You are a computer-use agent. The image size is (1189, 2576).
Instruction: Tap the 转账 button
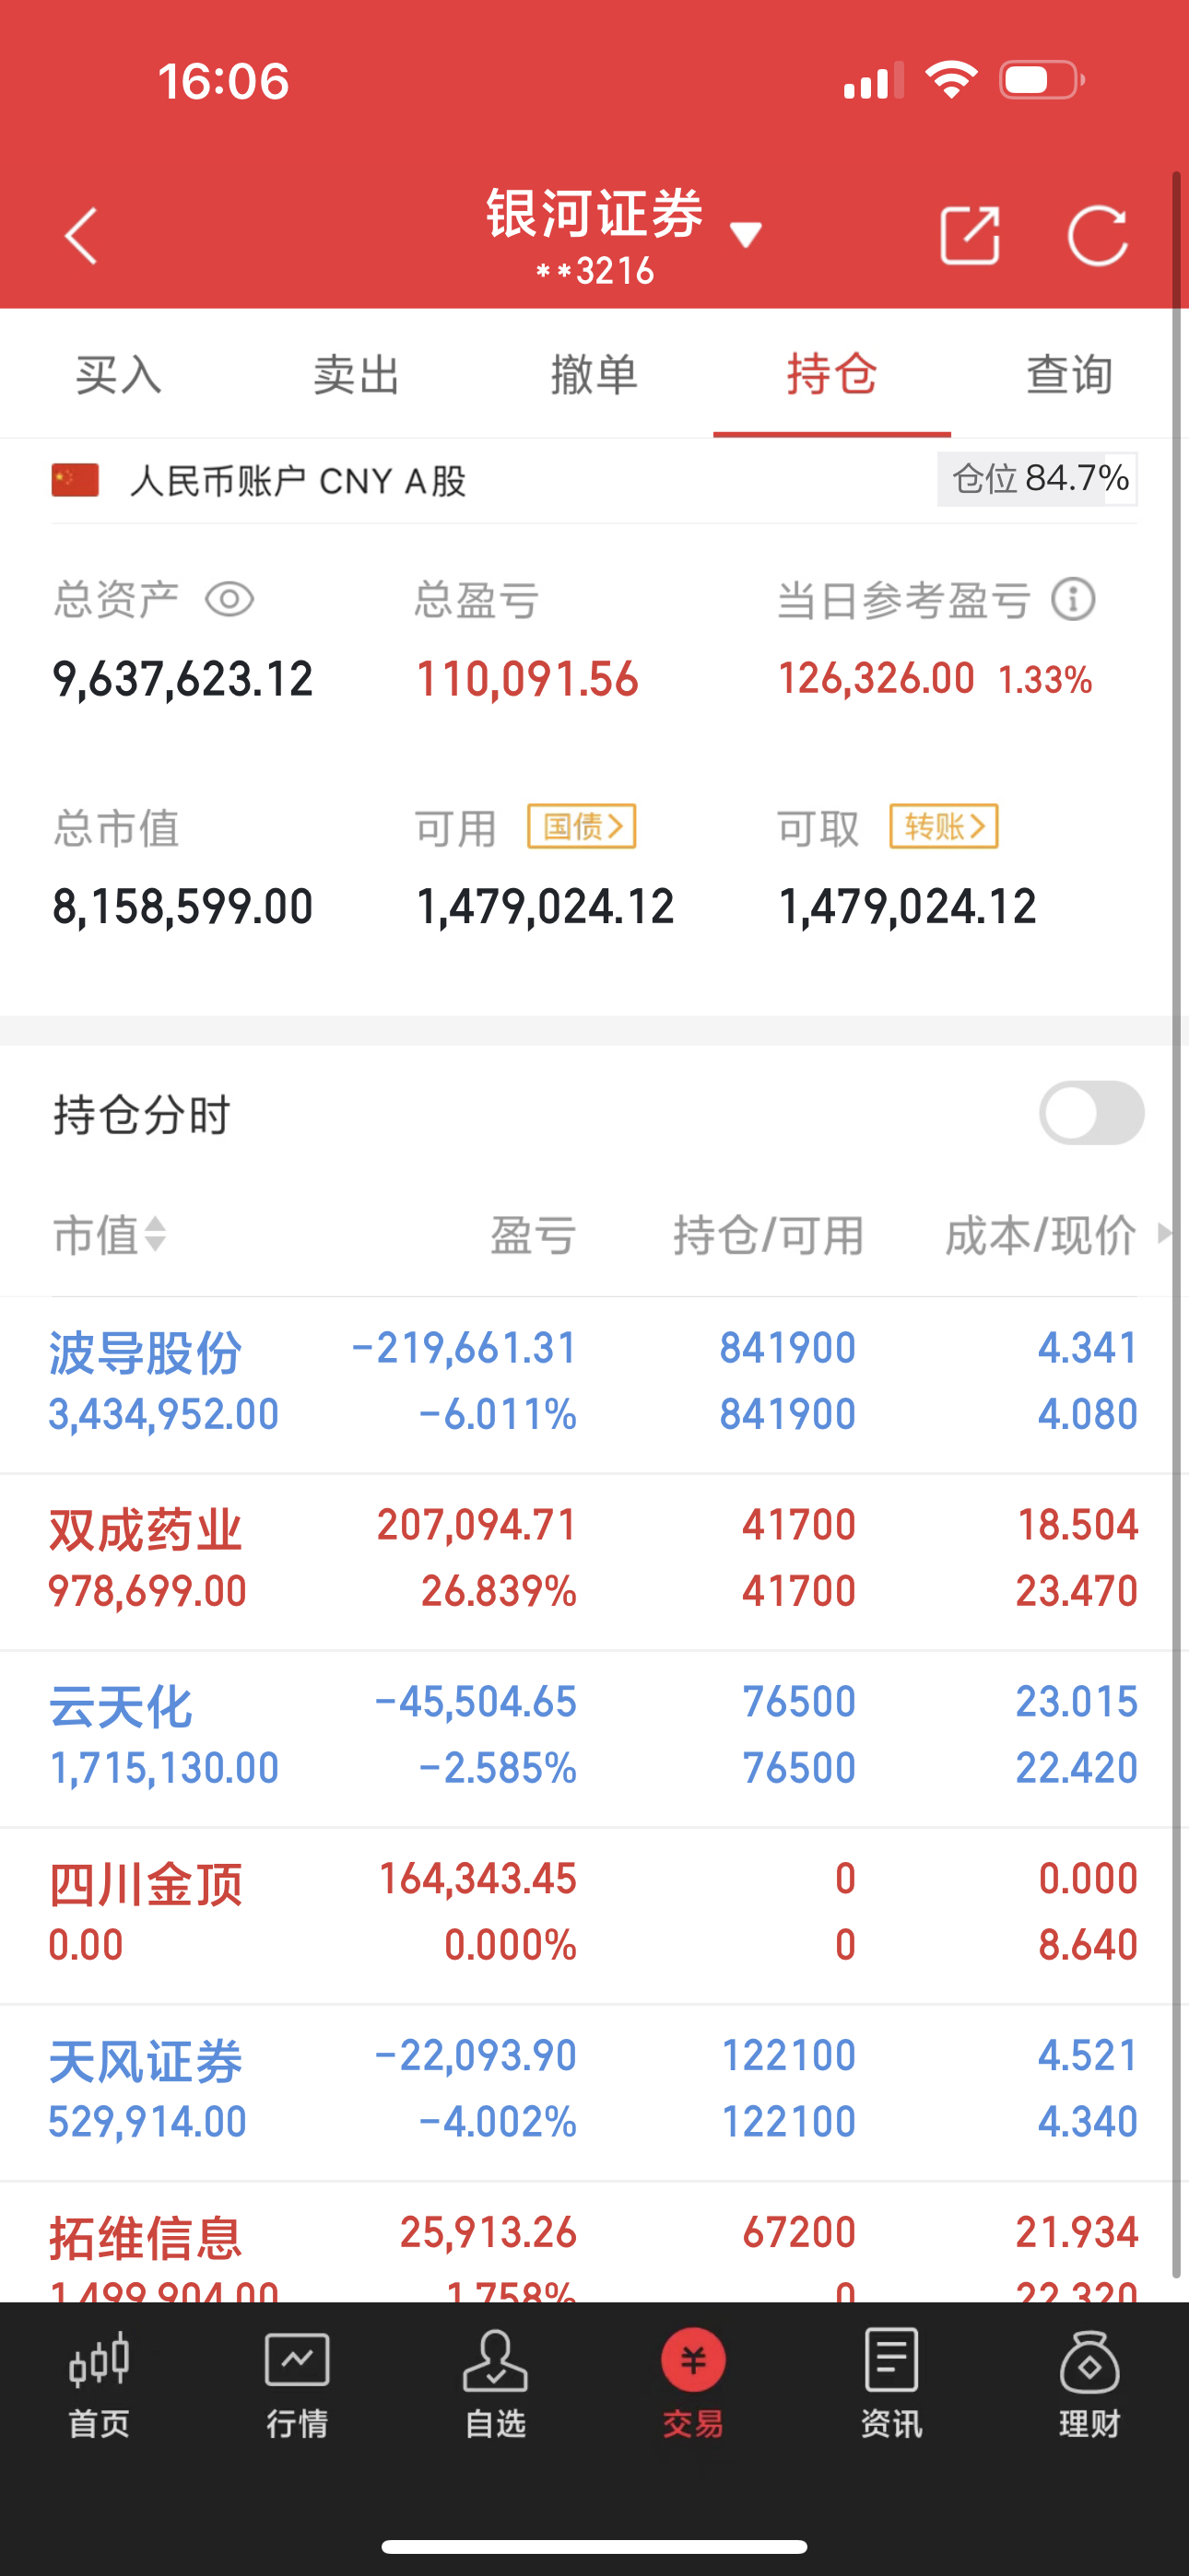(944, 826)
